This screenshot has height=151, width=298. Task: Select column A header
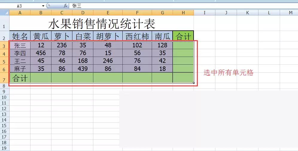point(20,13)
